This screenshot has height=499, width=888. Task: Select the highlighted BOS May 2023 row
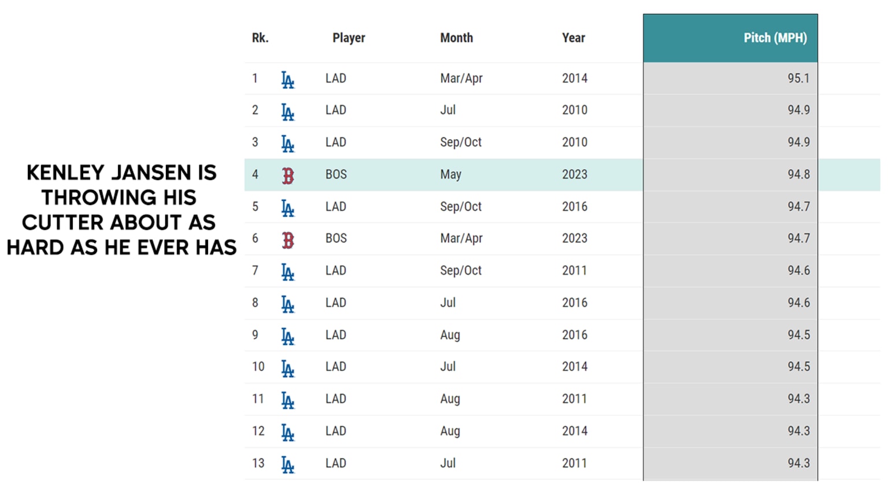(562, 175)
